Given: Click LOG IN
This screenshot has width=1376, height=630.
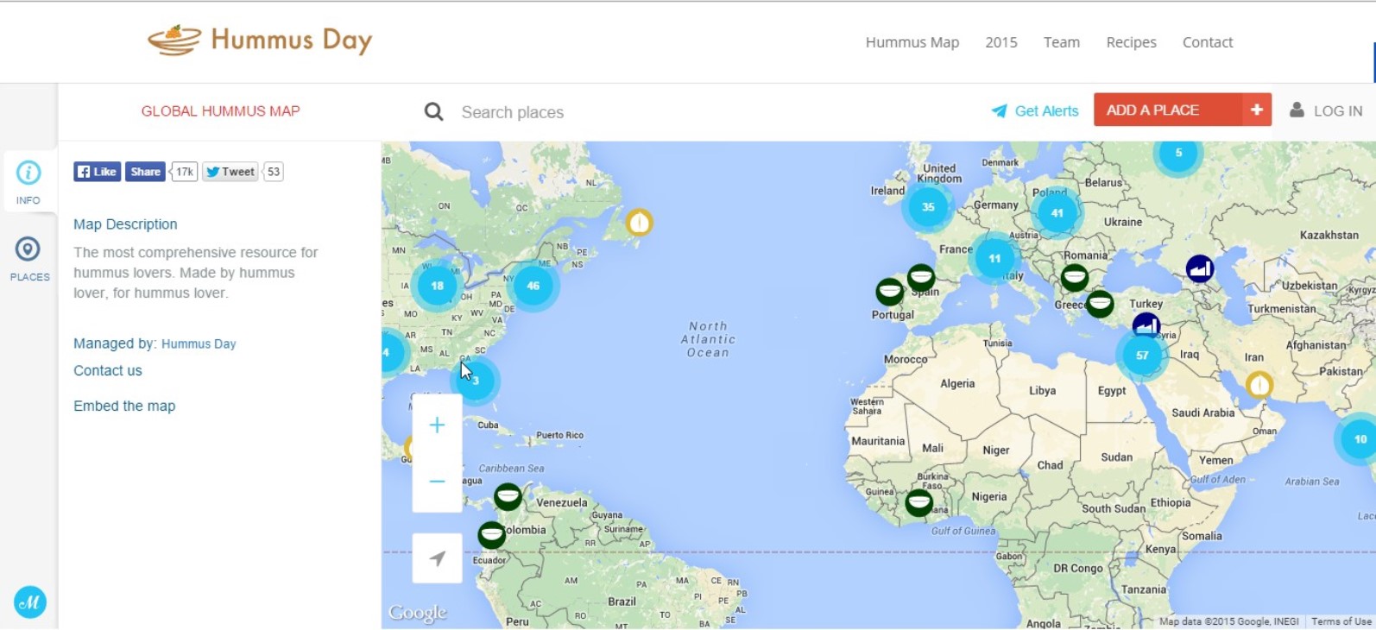Looking at the screenshot, I should point(1326,111).
